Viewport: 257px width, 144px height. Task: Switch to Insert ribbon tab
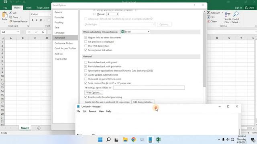coord(29,8)
